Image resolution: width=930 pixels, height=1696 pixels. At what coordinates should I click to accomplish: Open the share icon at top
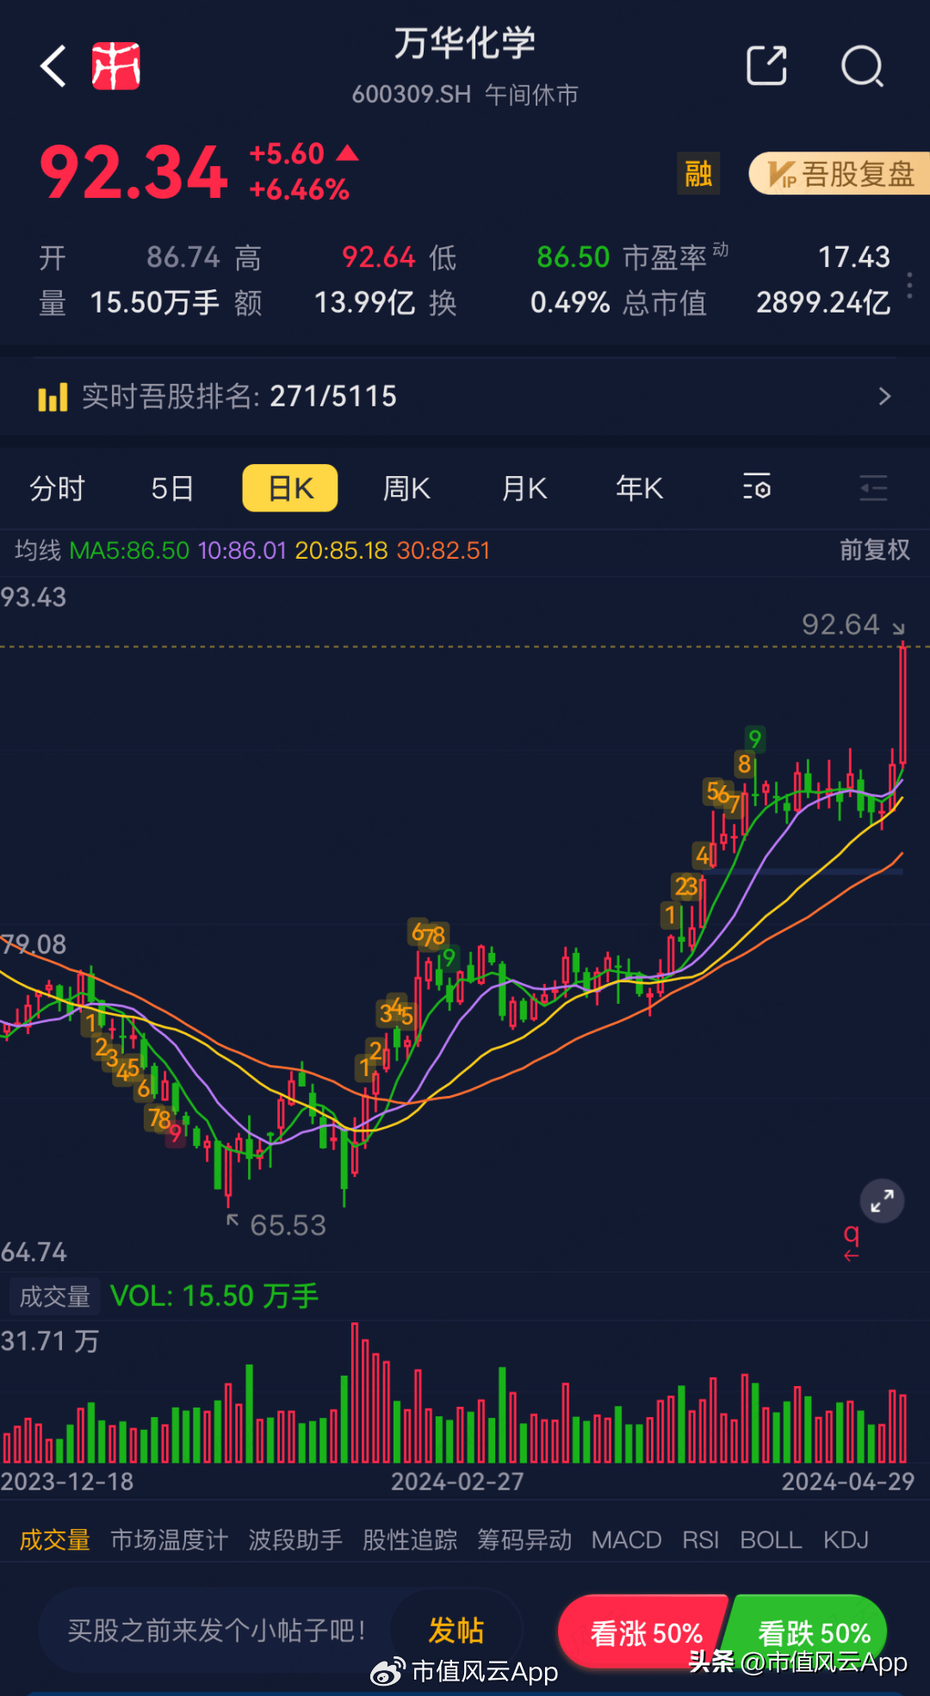click(x=766, y=66)
